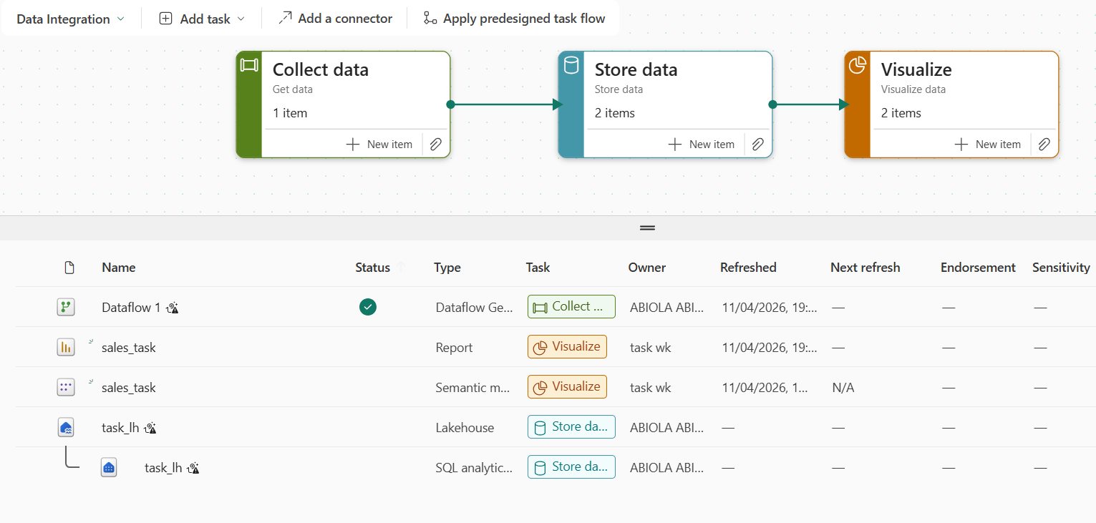Click Add a connector

pyautogui.click(x=335, y=19)
